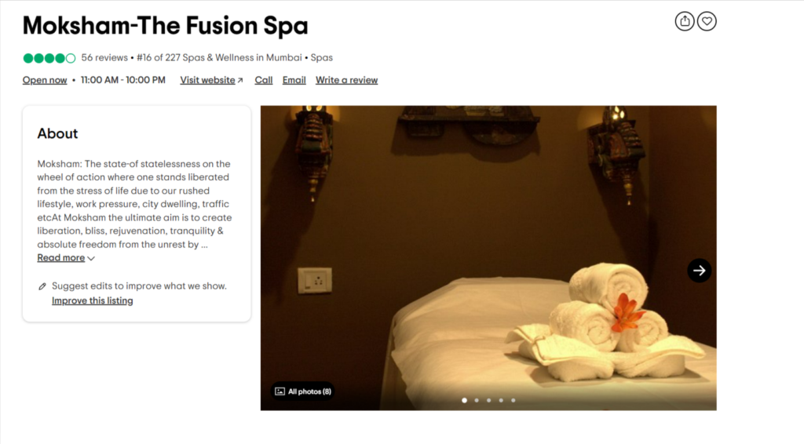The width and height of the screenshot is (804, 444).
Task: Select the first carousel dot
Action: [x=465, y=401]
